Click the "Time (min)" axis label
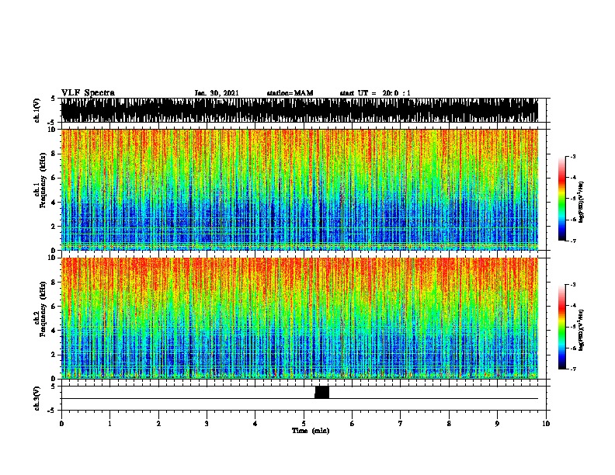Viewport: 615px width, 475px height. [x=311, y=431]
